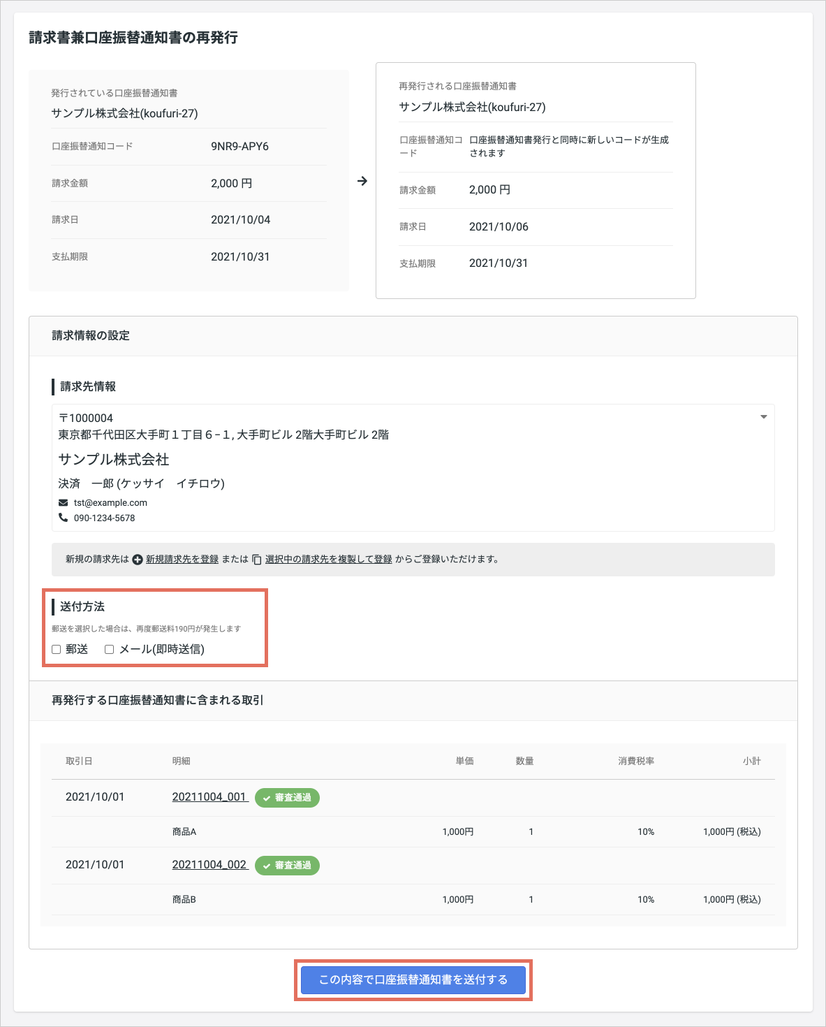Click the plus icon before 新規請求先を登録
This screenshot has height=1027, width=826.
[138, 560]
